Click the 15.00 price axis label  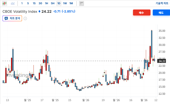click(162, 87)
